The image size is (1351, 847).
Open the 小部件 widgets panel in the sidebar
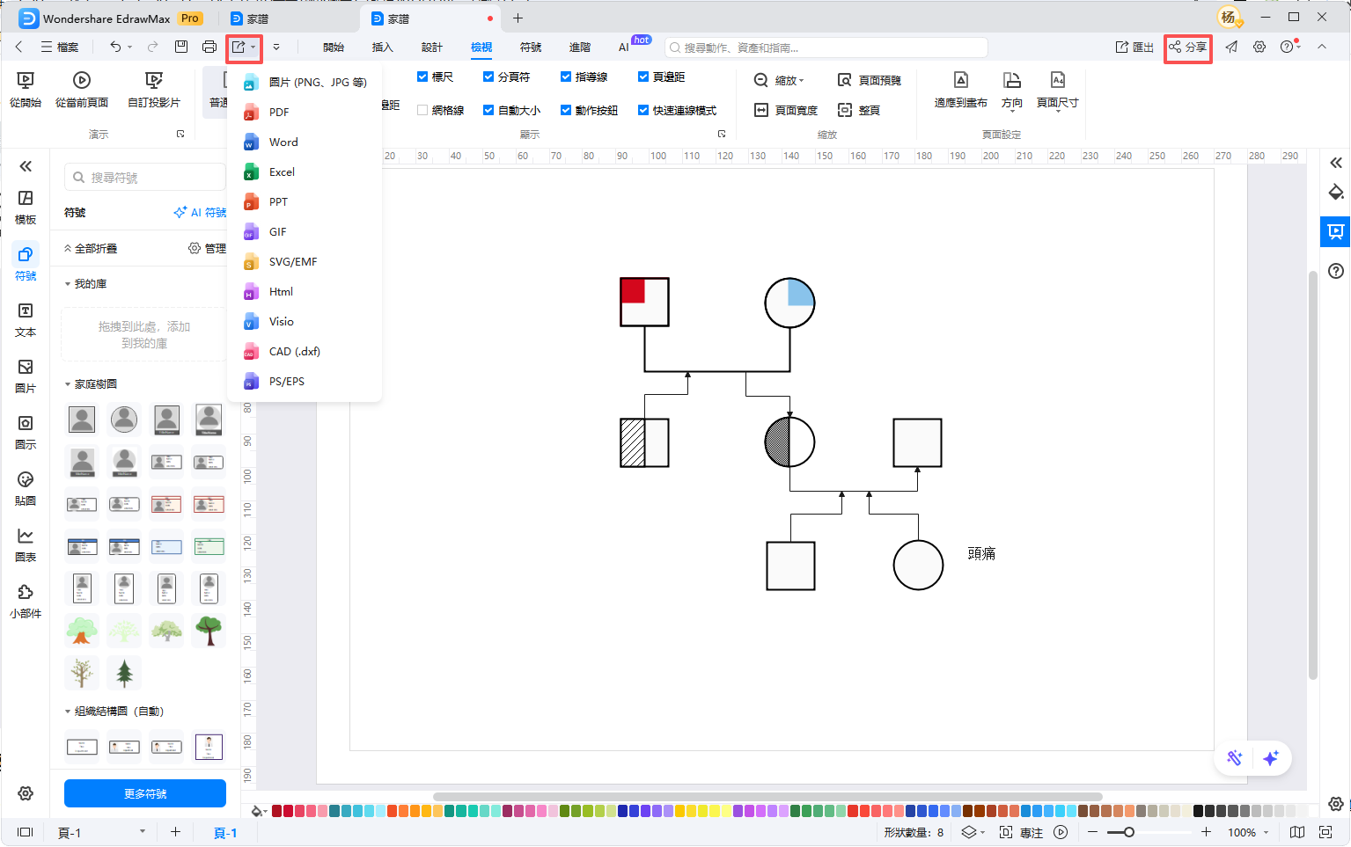(x=26, y=601)
